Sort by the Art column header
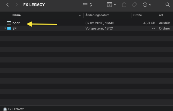The image size is (173, 111). (161, 15)
